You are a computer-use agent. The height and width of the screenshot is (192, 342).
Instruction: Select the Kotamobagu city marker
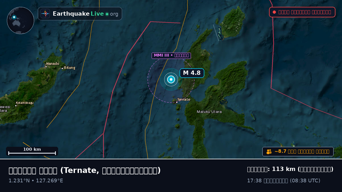16,106
